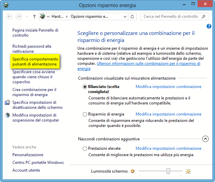This screenshot has width=215, height=182.
Task: Open 'Pagina iniziale Pannello di controllo' link
Action: coord(35,33)
